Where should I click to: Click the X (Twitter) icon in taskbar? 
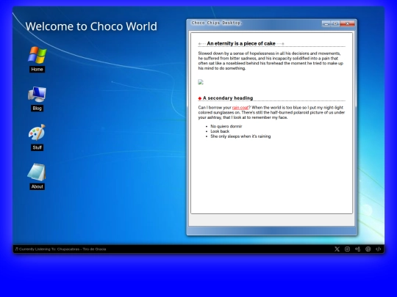pos(337,249)
